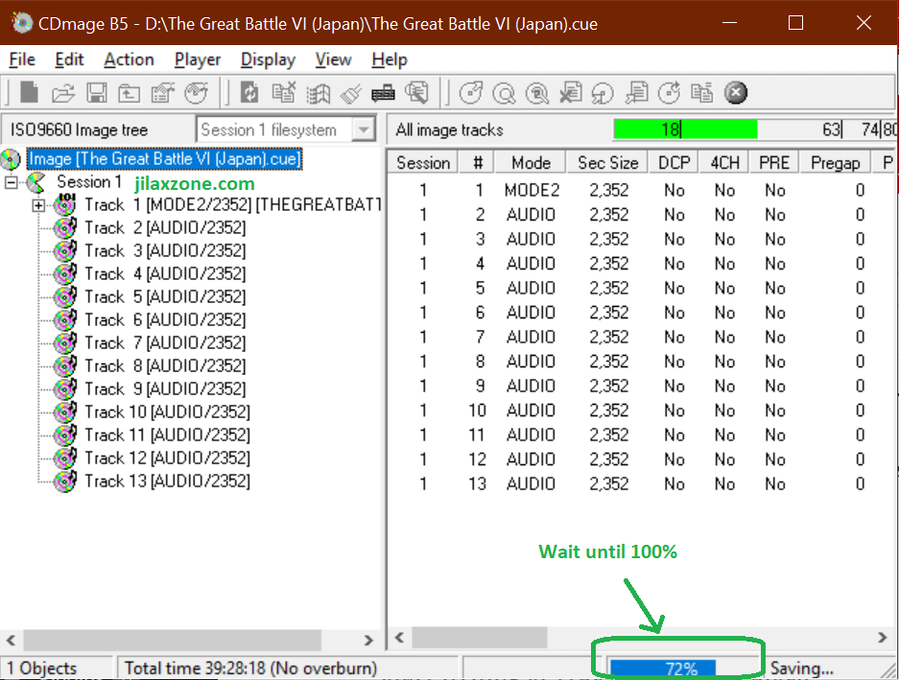Click the left arrow of the tree panel scrollbar

[11, 640]
